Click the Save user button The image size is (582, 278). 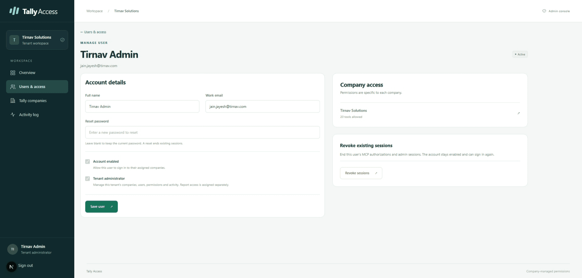click(x=102, y=207)
